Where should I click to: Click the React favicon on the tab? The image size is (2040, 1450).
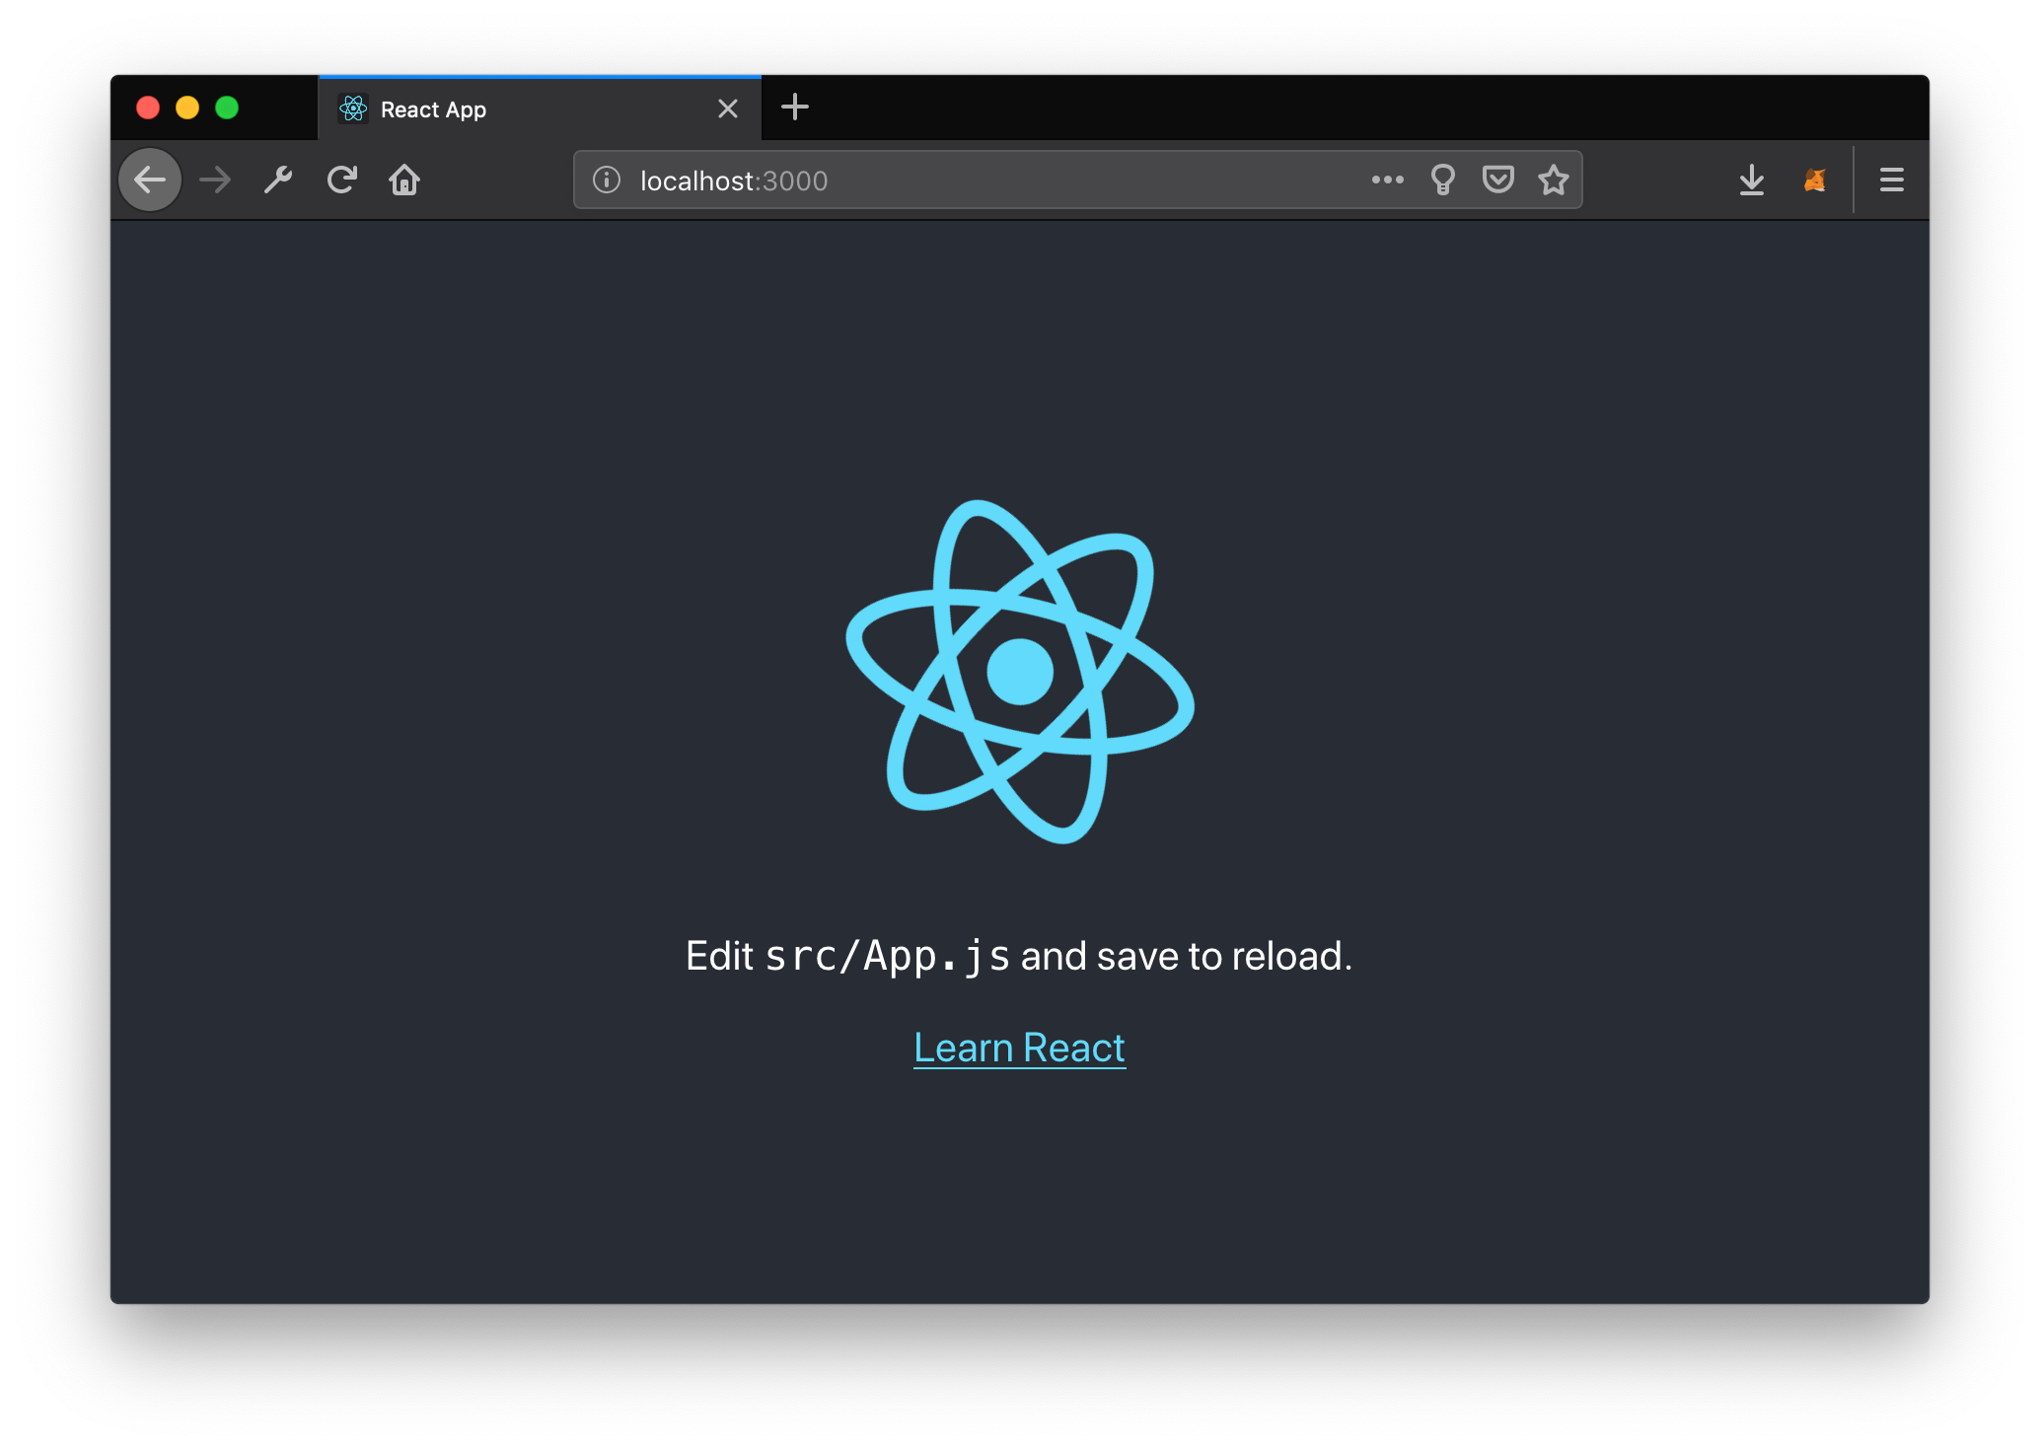coord(353,109)
